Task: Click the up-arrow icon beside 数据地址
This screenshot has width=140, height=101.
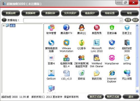Action: click(x=4, y=20)
